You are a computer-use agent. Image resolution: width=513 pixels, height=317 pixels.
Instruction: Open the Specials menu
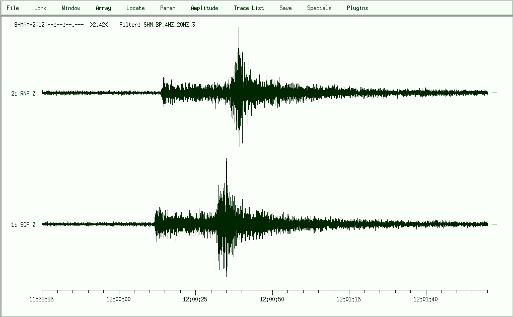coord(319,8)
